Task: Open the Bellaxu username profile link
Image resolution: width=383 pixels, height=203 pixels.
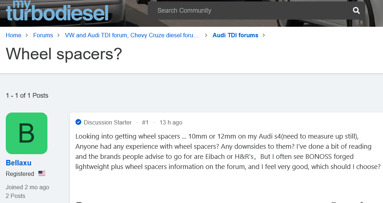Action: [x=18, y=163]
